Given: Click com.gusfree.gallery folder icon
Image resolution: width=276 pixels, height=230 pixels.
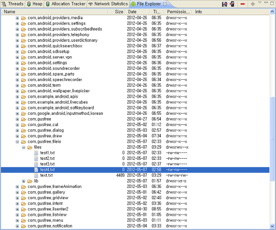Looking at the screenshot, I should [x=24, y=192].
